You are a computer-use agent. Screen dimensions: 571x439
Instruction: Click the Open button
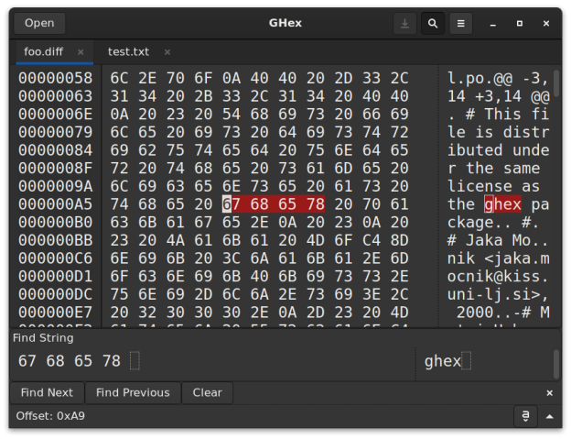click(x=39, y=23)
